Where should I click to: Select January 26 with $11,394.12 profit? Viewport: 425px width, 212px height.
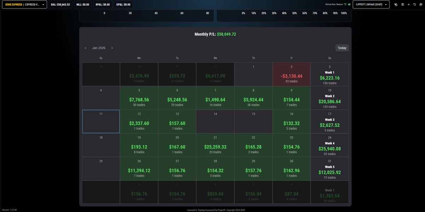[x=139, y=168]
